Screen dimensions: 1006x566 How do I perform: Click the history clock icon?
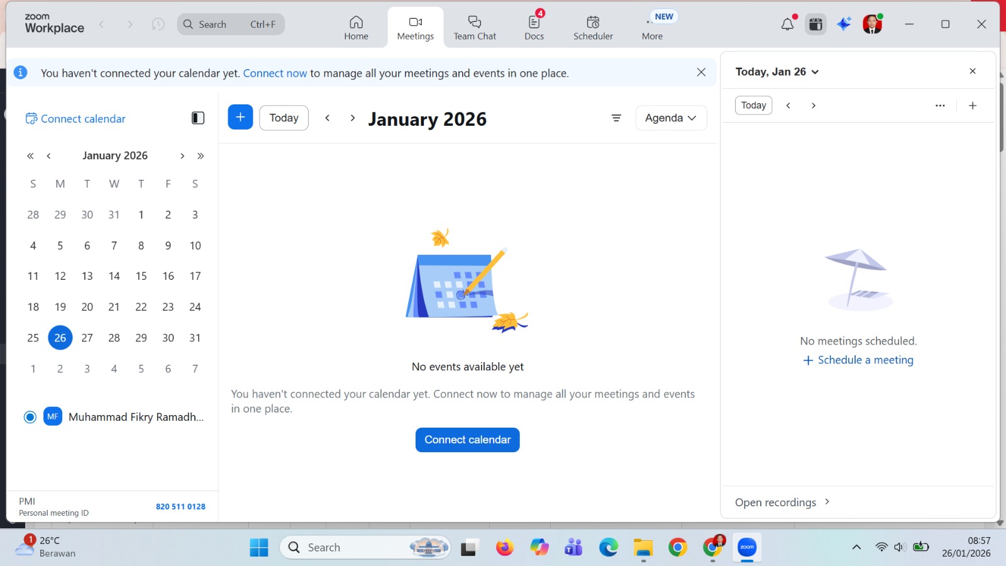coord(158,25)
